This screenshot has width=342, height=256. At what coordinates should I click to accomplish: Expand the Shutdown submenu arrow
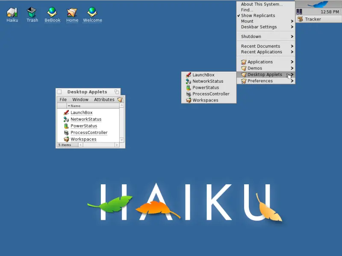click(x=292, y=37)
